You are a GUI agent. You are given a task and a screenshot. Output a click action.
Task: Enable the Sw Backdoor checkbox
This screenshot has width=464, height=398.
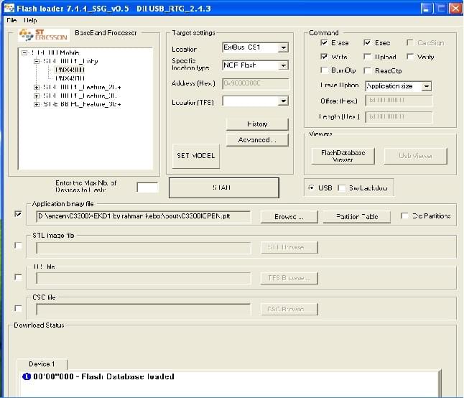tap(341, 188)
